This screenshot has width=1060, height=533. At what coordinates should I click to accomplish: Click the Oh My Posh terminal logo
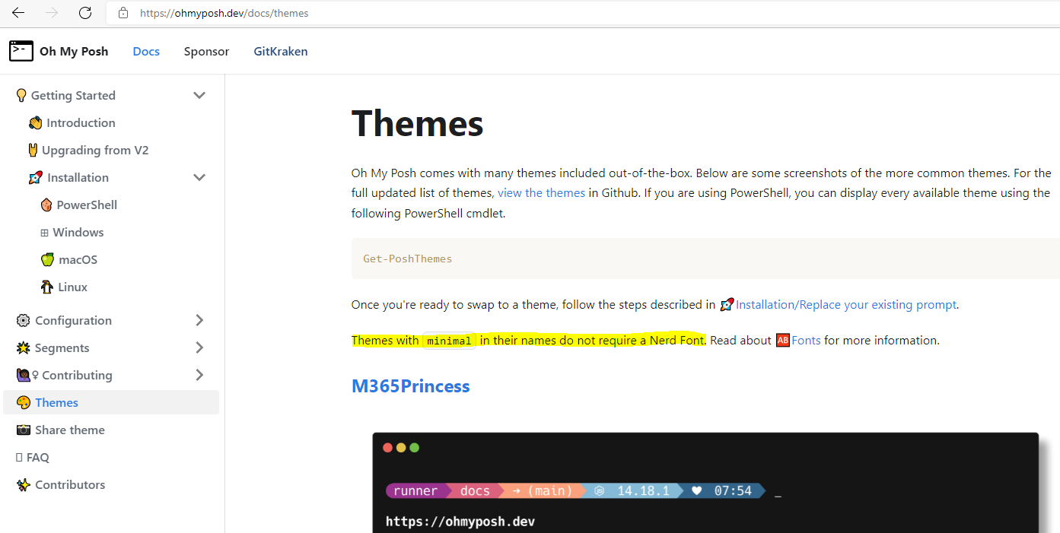[21, 51]
